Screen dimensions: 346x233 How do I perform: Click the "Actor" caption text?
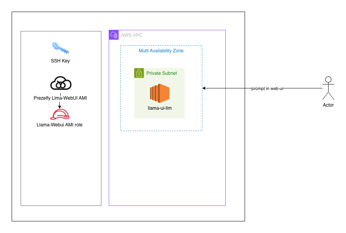[328, 105]
